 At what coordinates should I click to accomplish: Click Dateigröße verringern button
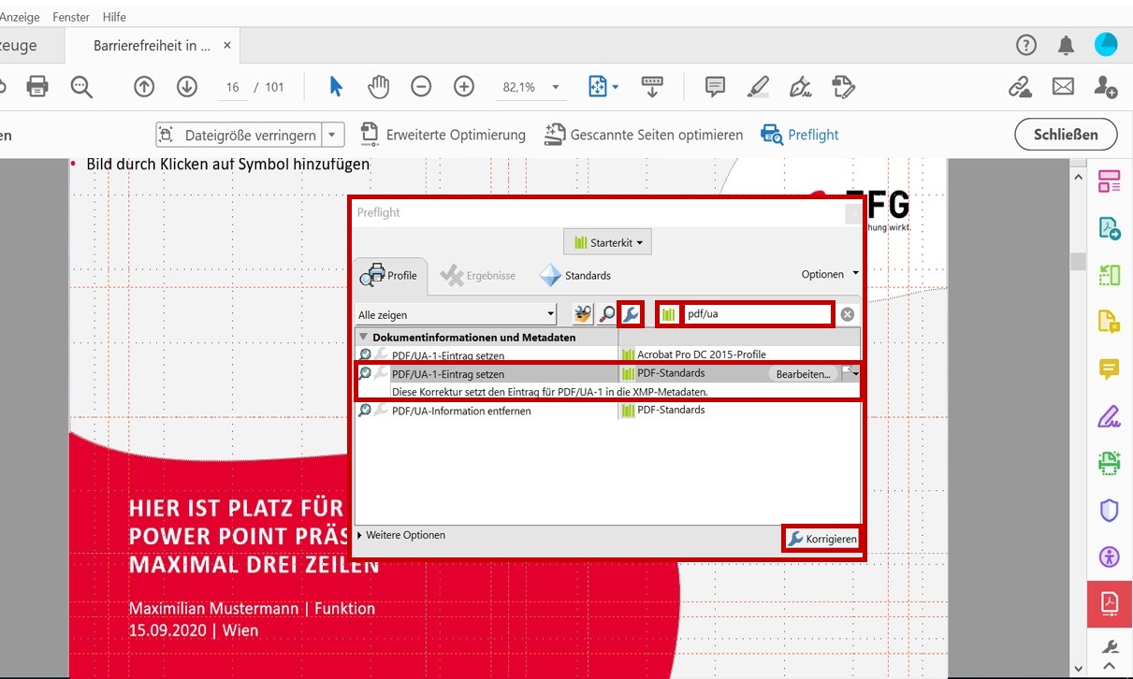point(239,135)
